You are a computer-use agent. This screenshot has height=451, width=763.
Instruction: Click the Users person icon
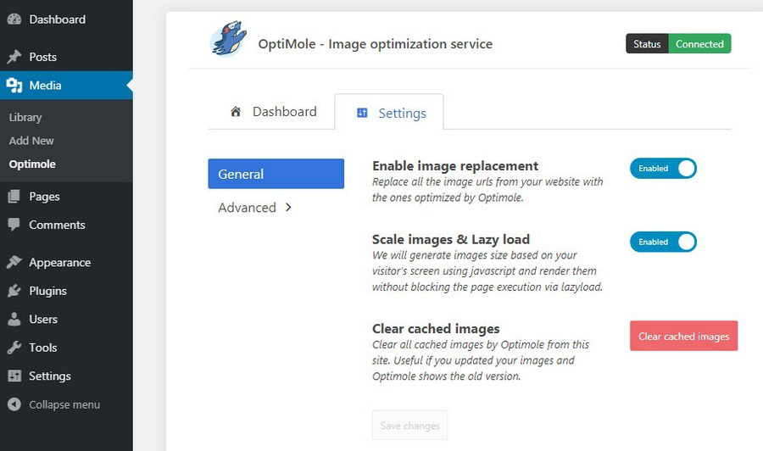(14, 320)
